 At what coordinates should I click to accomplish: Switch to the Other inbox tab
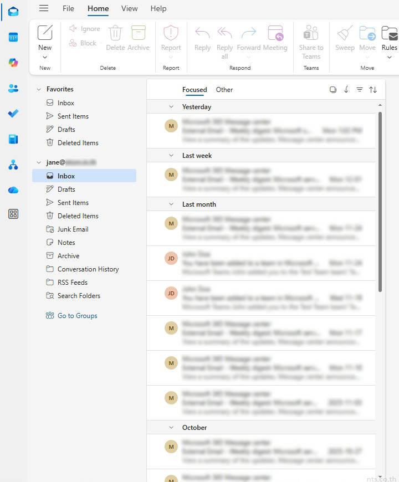pyautogui.click(x=224, y=89)
